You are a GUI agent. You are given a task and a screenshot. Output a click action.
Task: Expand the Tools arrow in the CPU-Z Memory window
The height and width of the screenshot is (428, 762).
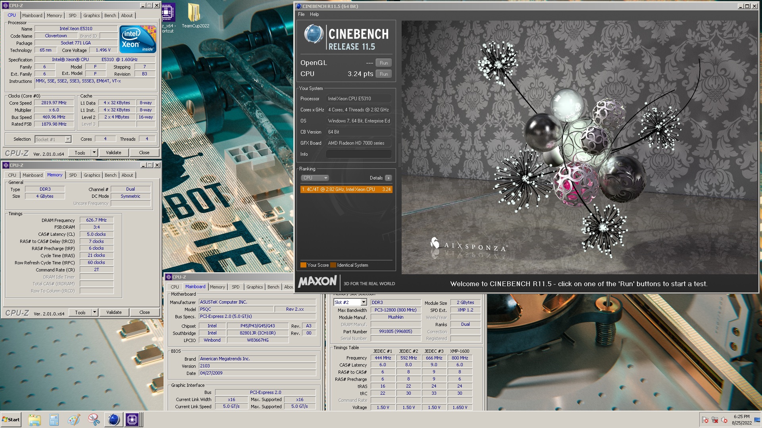[94, 312]
